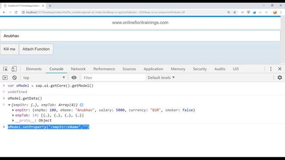Screen dimensions: 285x160
Task: Click the zoom magnifier in address bar
Action: (228, 12)
